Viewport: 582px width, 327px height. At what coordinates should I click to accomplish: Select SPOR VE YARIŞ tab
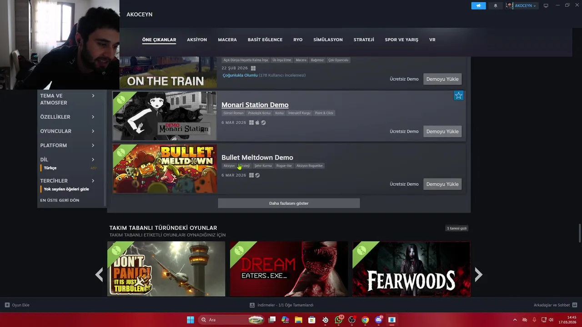tap(401, 40)
